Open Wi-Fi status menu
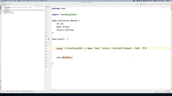 pos(151,1)
